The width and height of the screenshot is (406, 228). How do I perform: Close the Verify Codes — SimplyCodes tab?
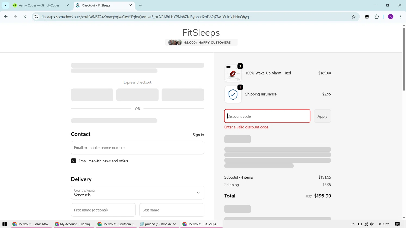click(x=68, y=5)
